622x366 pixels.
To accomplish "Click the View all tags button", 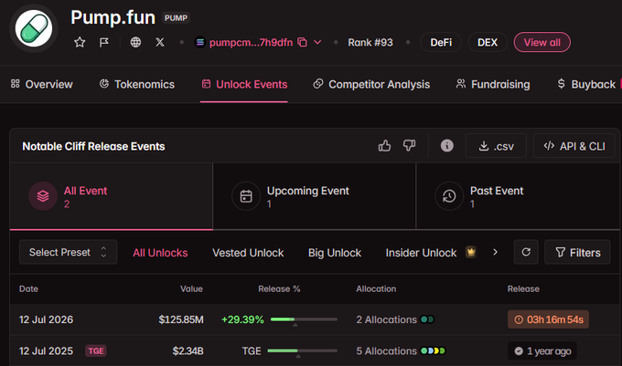I will [x=542, y=42].
